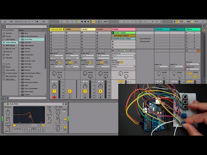Click the Name column header in browser

31,30
